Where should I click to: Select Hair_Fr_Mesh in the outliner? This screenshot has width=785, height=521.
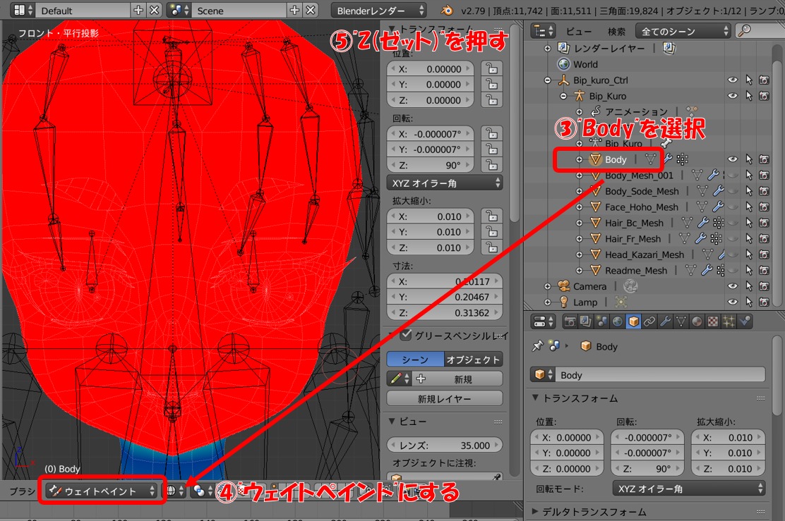633,239
